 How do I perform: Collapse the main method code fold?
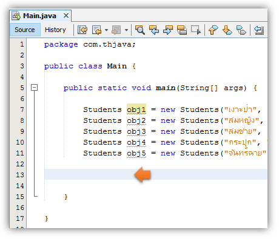pos(34,88)
